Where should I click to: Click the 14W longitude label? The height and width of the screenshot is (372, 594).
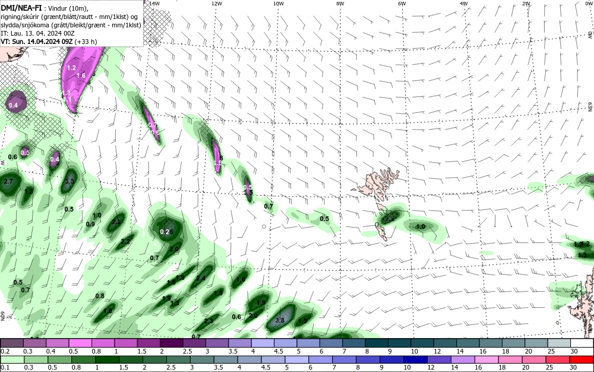click(154, 4)
